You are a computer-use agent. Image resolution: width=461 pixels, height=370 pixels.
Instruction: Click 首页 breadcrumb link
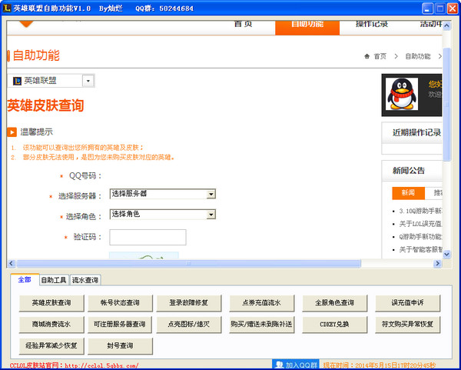(x=380, y=56)
